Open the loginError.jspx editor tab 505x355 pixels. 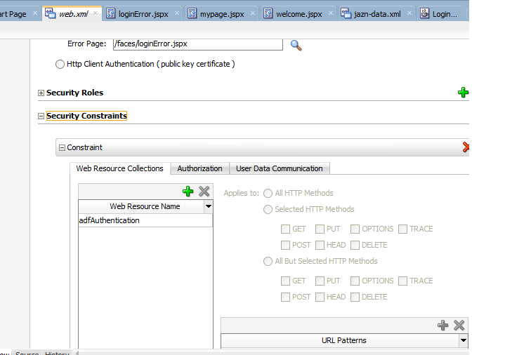tap(143, 14)
